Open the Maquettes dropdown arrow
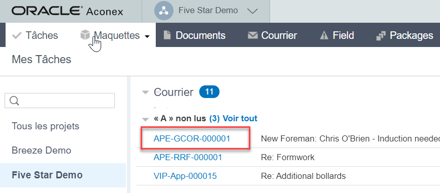The image size is (440, 193). point(147,36)
